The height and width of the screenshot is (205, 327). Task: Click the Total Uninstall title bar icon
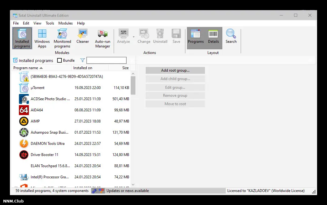tap(15, 16)
